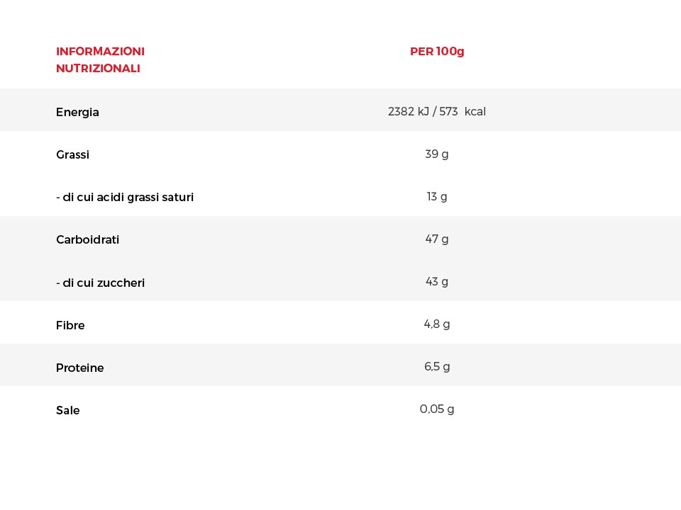
Task: Click the INFORMAZIONI NUTRIZIONALI heading
Action: point(100,59)
